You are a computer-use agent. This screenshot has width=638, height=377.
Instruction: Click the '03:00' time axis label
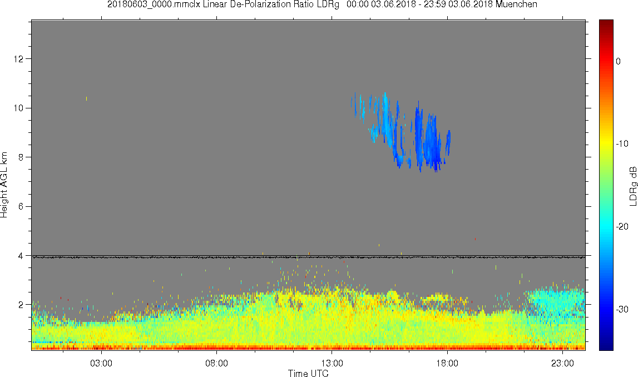point(101,363)
